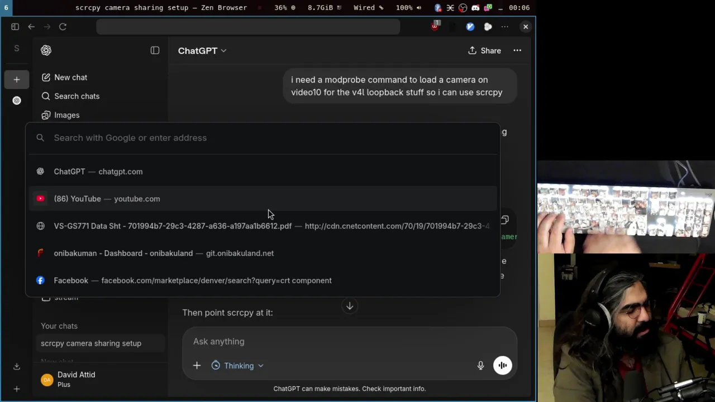Open the browser toolbar overflow menu dots
The width and height of the screenshot is (715, 402).
505,27
